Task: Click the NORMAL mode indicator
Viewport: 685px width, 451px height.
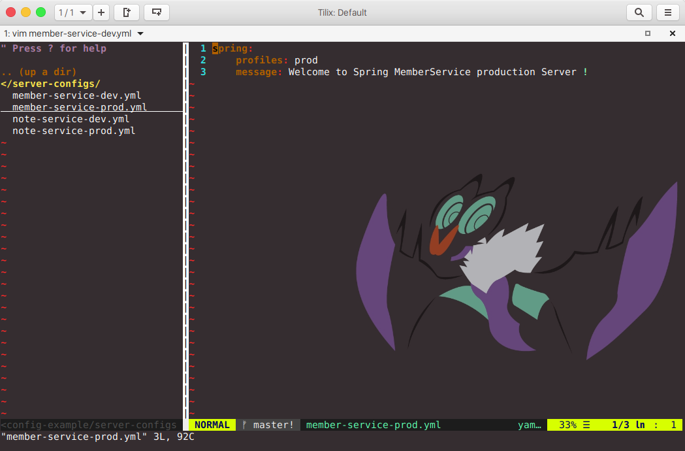Action: [x=212, y=425]
